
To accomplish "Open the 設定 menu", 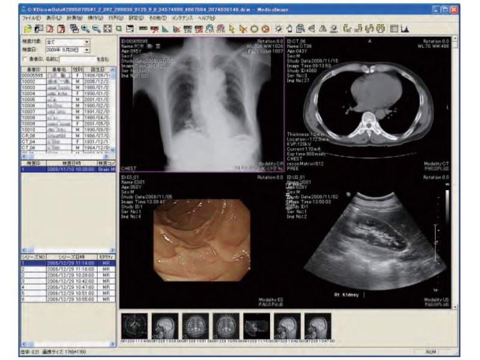I will pyautogui.click(x=136, y=19).
